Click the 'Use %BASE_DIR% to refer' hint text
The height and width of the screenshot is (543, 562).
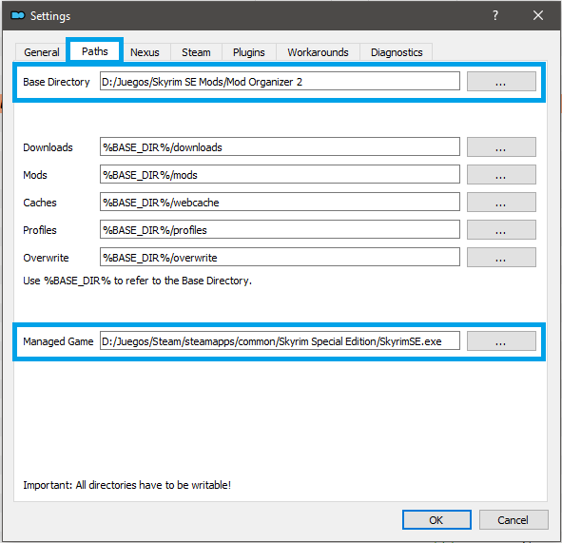[137, 281]
